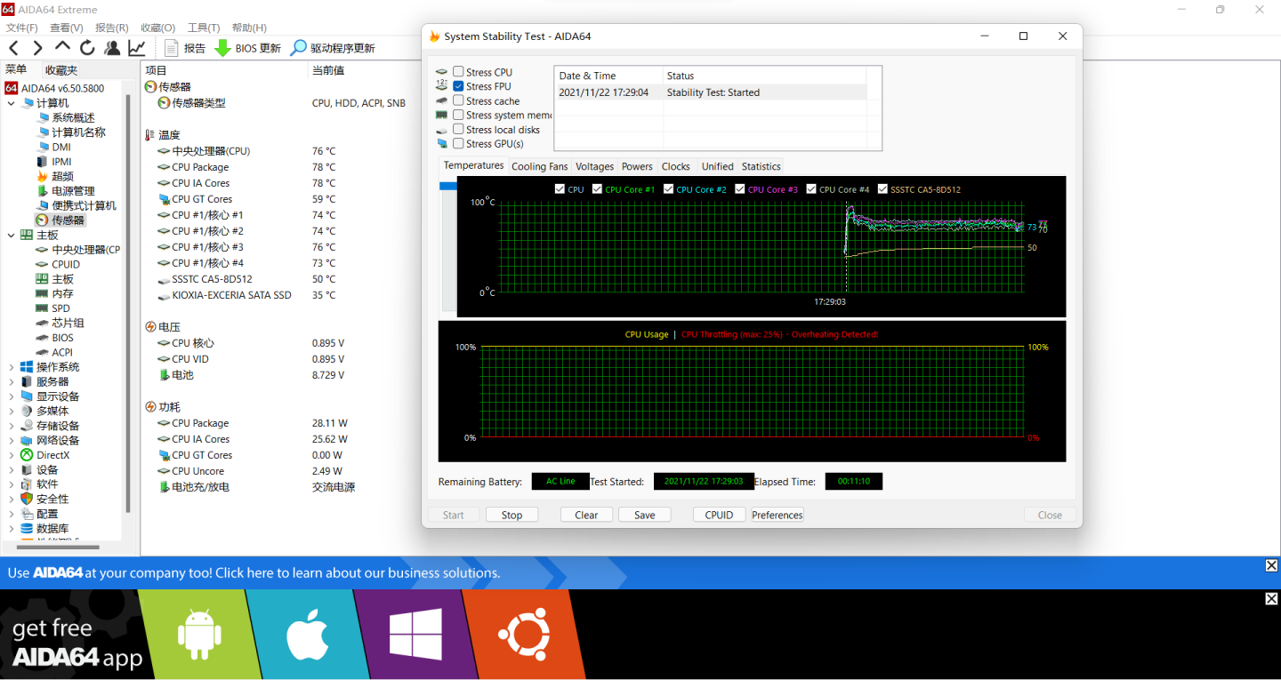Click the 驱动程序更新 toolbar button
This screenshot has width=1281, height=680.
click(333, 48)
